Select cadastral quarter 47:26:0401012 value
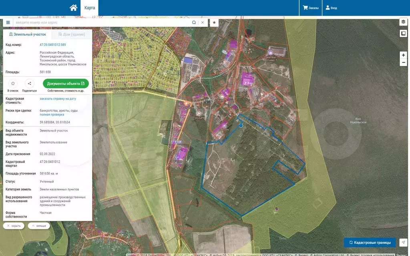410x256 pixels. point(50,162)
